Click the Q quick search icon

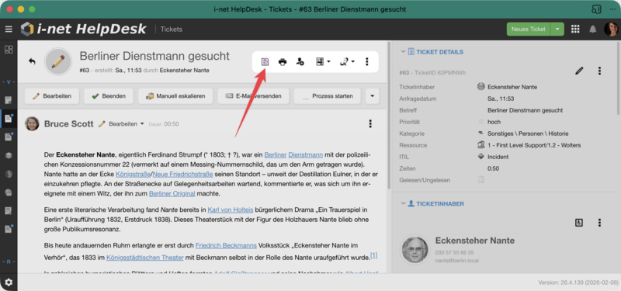[x=344, y=62]
